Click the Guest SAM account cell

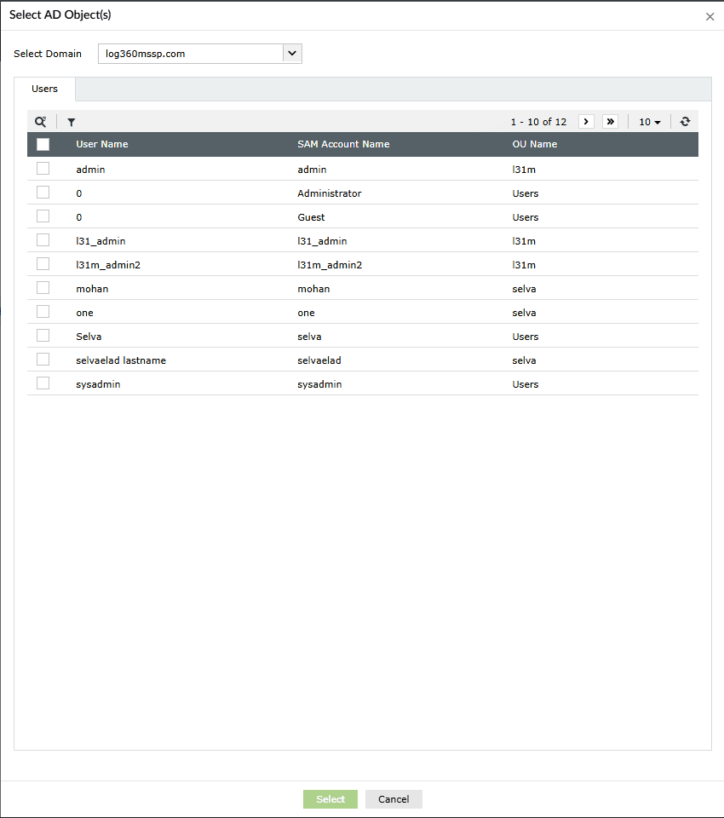(x=311, y=217)
